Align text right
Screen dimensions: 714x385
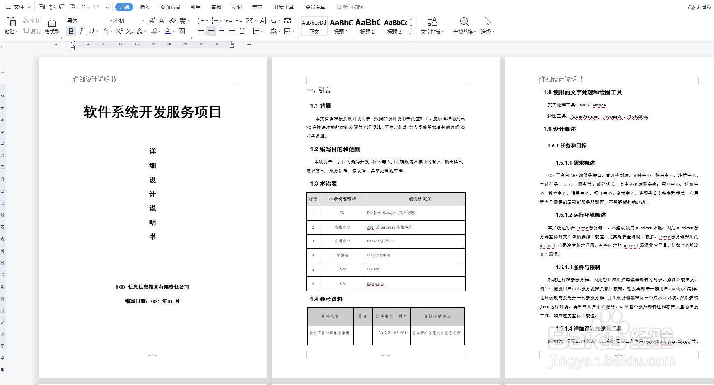pyautogui.click(x=221, y=31)
